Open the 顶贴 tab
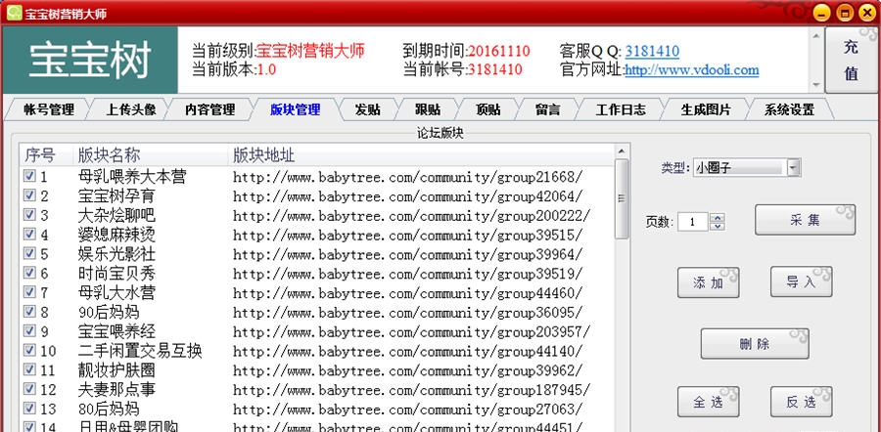The image size is (881, 432). click(487, 109)
